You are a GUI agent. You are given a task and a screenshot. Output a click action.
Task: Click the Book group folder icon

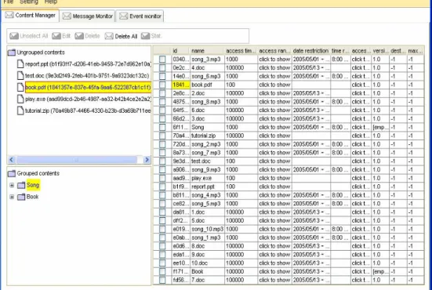(21, 197)
